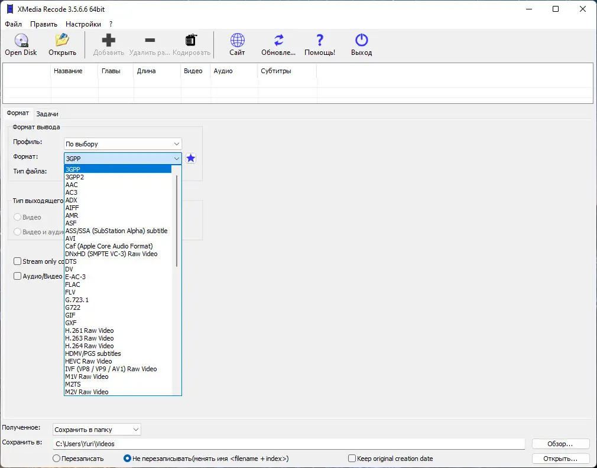
Task: Open the Файл menu
Action: [x=14, y=24]
